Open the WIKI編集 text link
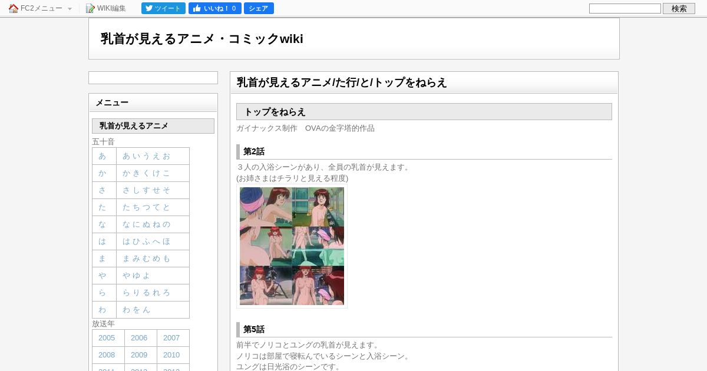This screenshot has height=371, width=707. click(x=111, y=8)
